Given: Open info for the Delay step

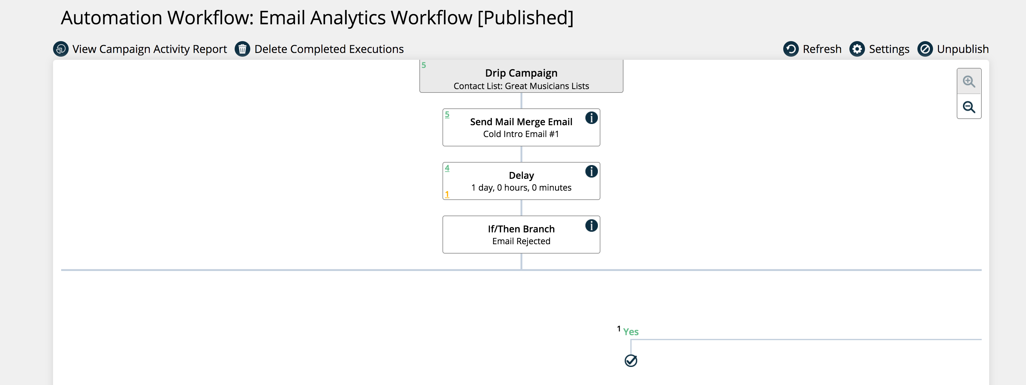Looking at the screenshot, I should (591, 171).
